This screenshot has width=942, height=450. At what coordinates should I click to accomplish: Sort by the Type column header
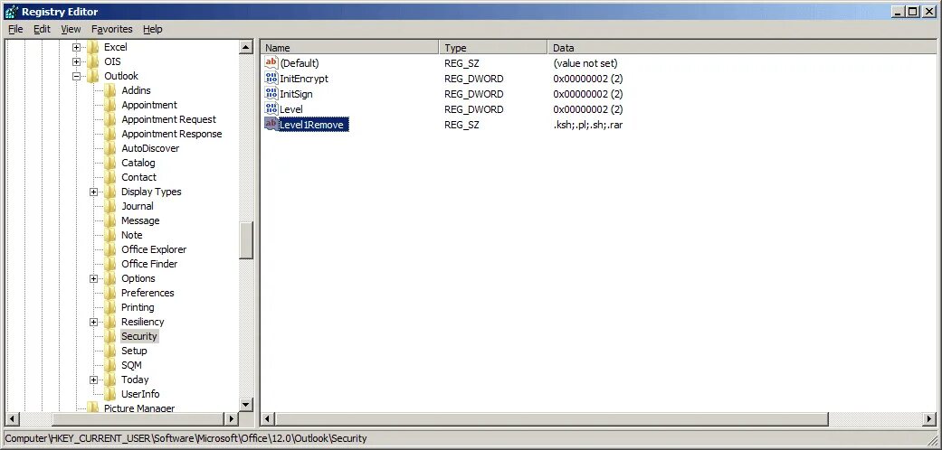click(493, 48)
